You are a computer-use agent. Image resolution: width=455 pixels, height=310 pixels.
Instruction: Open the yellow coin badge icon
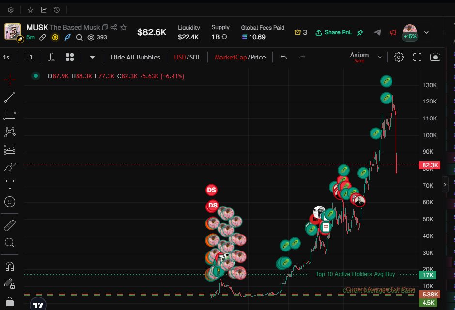[x=55, y=37]
